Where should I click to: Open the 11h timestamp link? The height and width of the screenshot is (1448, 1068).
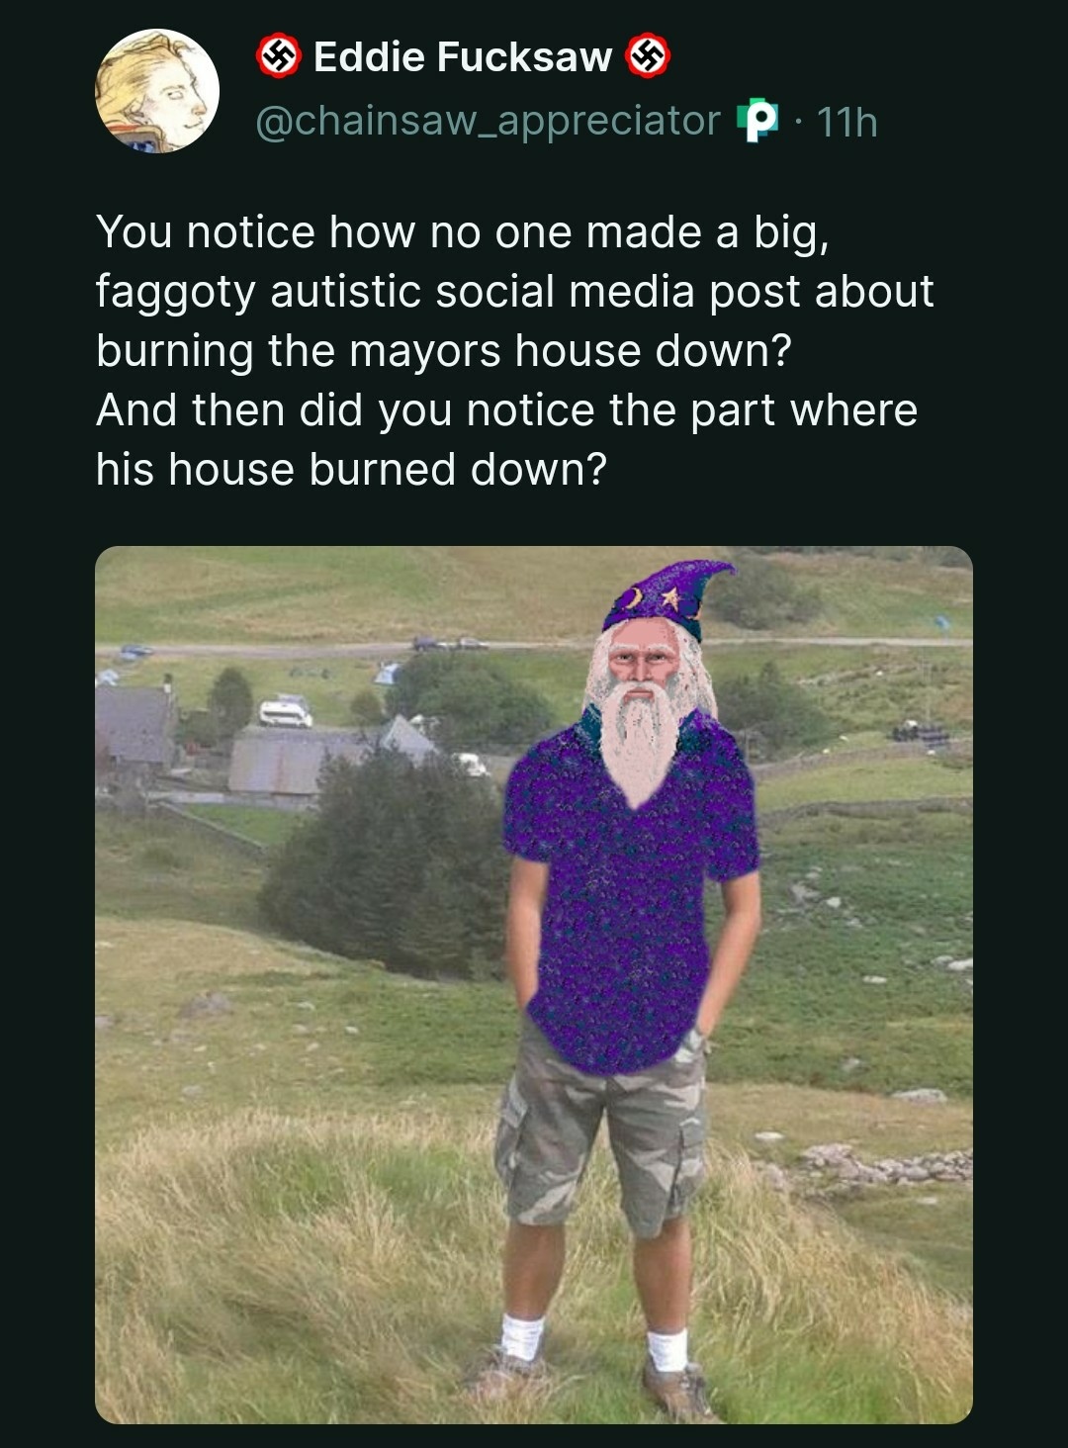[847, 122]
